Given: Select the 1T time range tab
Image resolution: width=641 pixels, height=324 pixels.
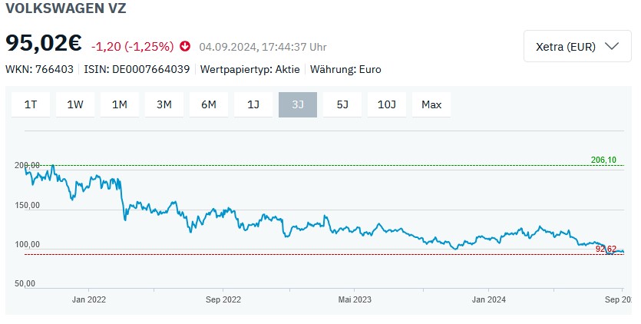Looking at the screenshot, I should (31, 104).
